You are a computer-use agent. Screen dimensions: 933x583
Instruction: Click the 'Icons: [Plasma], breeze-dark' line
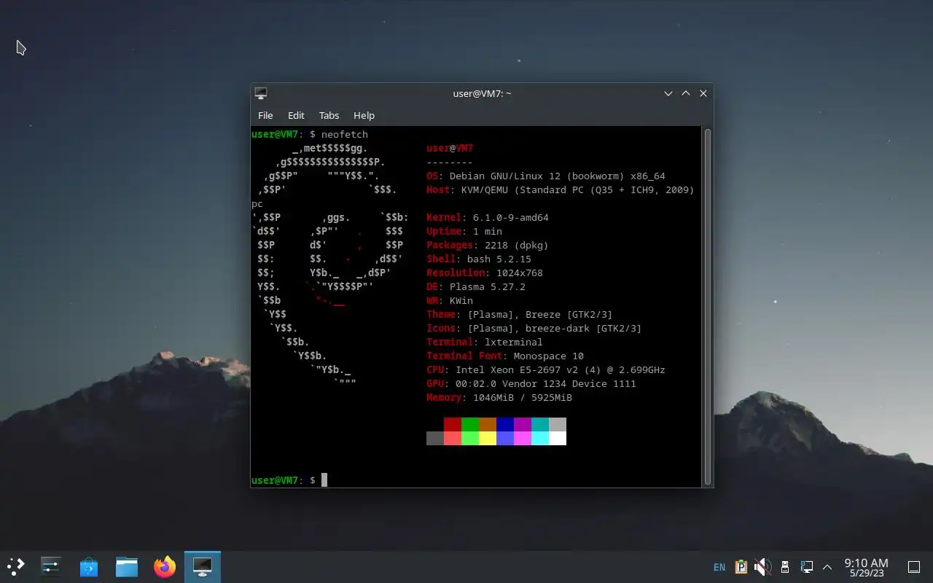click(x=534, y=328)
